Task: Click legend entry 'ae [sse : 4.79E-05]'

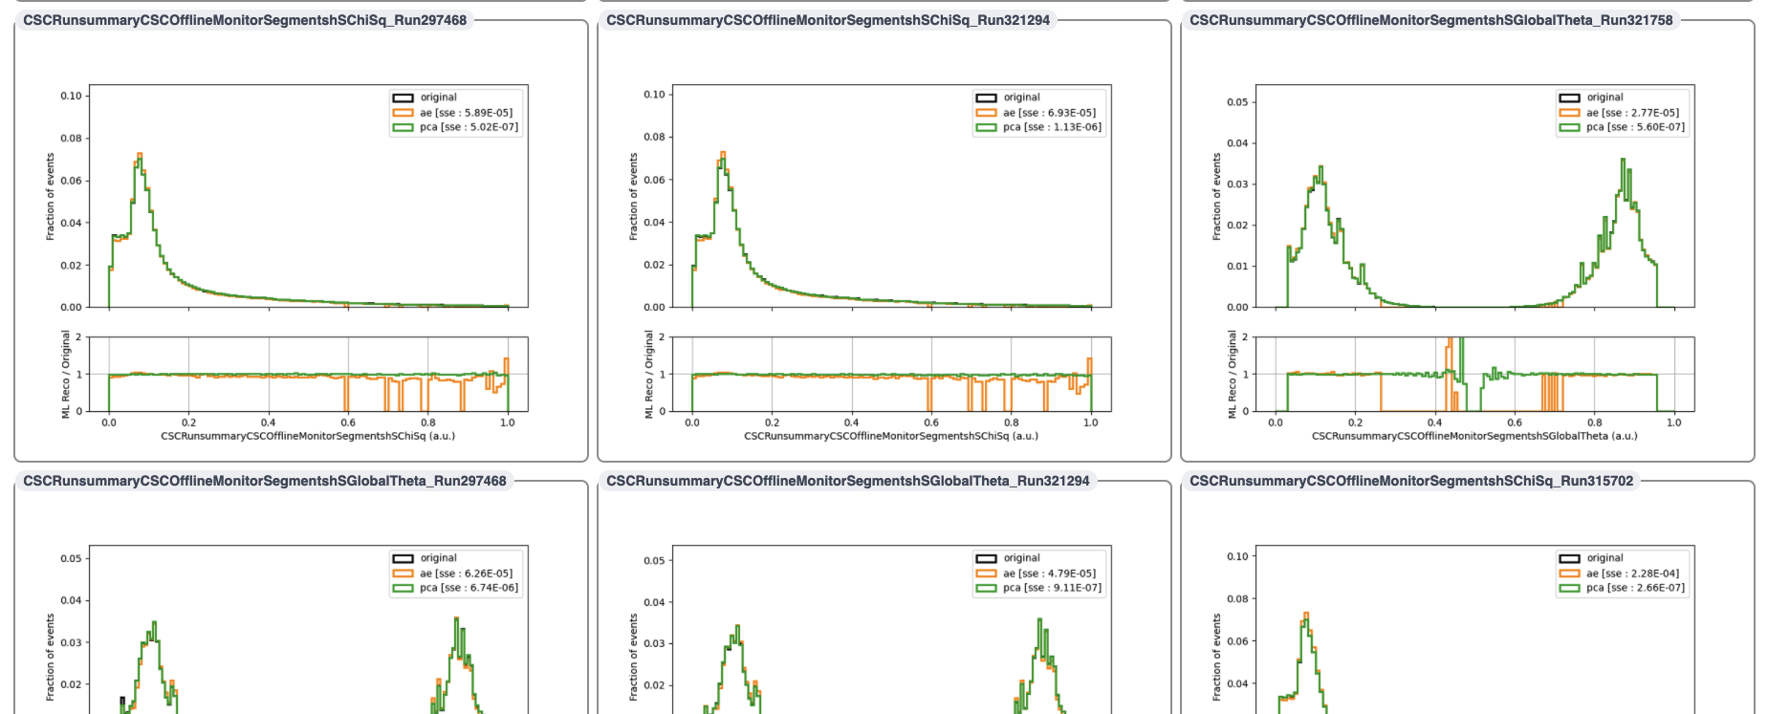Action: pos(1049,573)
